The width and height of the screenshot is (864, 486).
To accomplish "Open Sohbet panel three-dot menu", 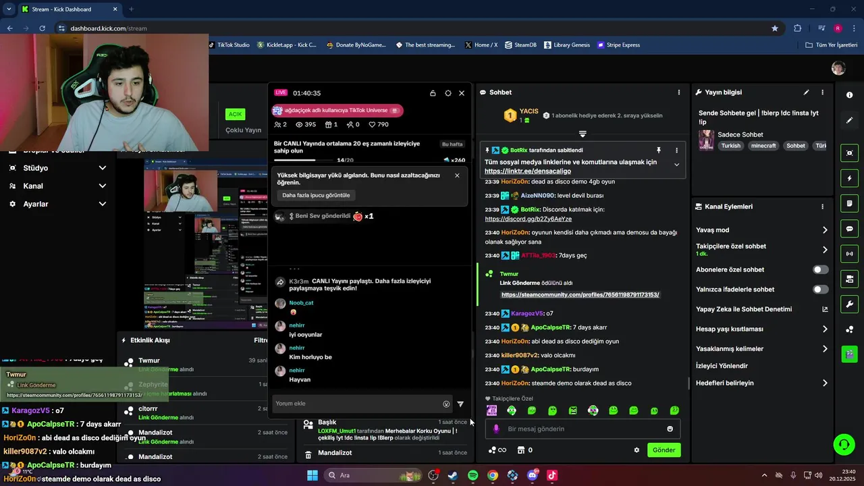I will coord(679,92).
